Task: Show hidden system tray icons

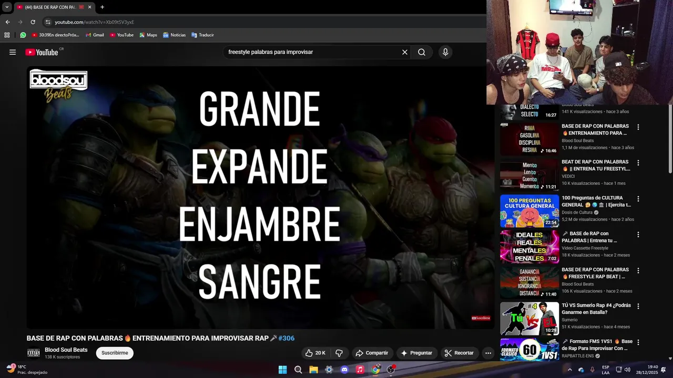Action: click(569, 370)
